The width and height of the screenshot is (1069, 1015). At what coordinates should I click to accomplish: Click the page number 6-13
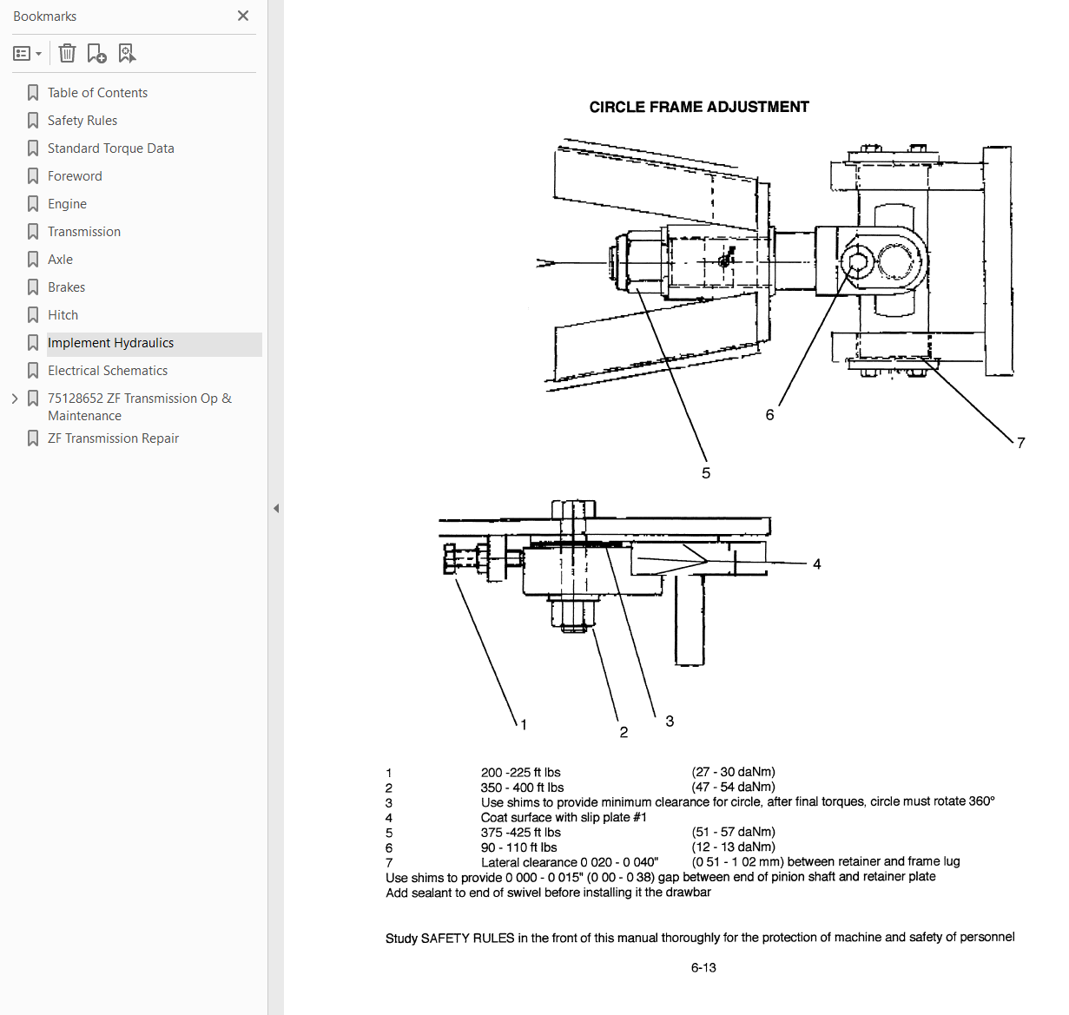point(703,967)
